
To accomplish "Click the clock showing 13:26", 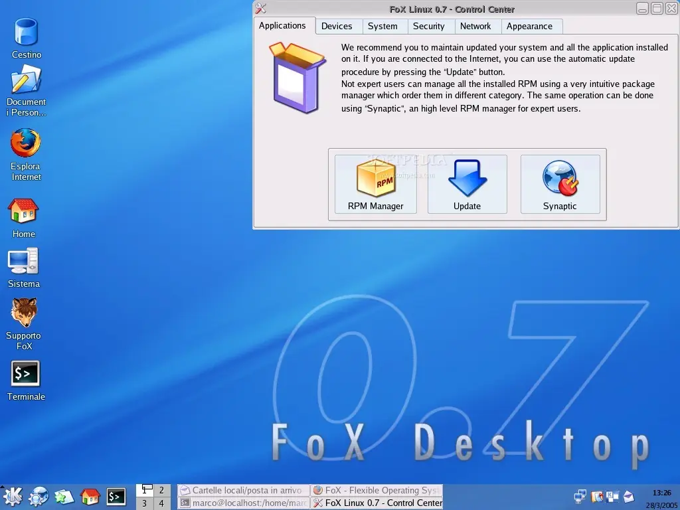I will (662, 493).
